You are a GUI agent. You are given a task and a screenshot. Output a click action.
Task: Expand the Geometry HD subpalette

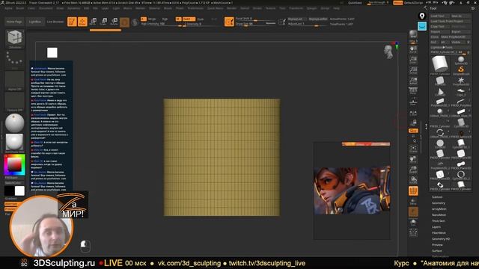441,239
